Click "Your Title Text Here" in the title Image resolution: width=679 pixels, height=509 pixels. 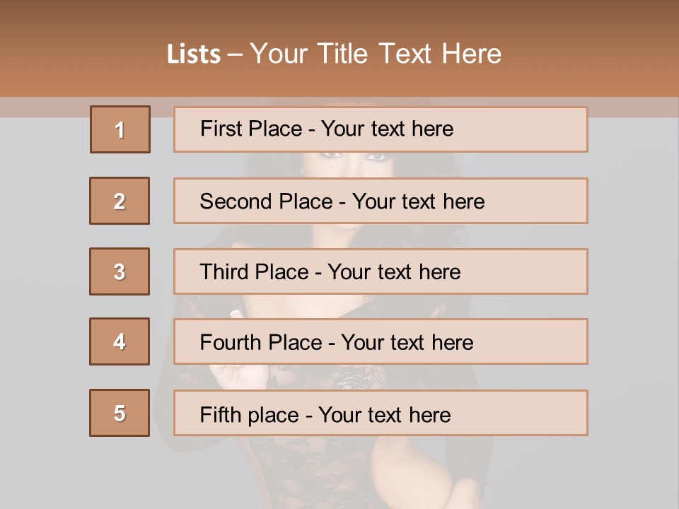click(376, 54)
